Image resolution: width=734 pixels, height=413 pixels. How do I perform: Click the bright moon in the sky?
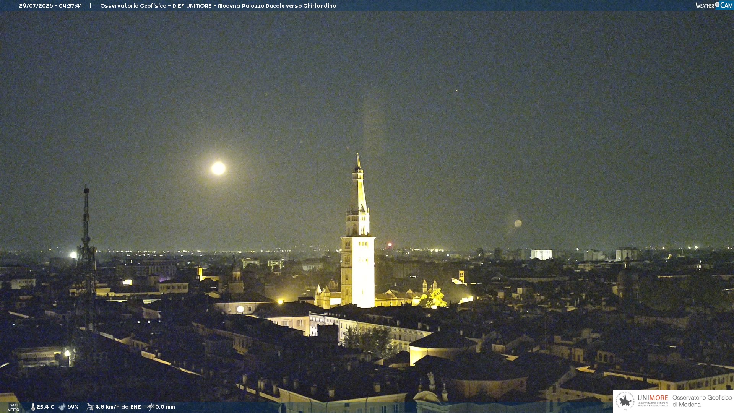[x=218, y=168]
